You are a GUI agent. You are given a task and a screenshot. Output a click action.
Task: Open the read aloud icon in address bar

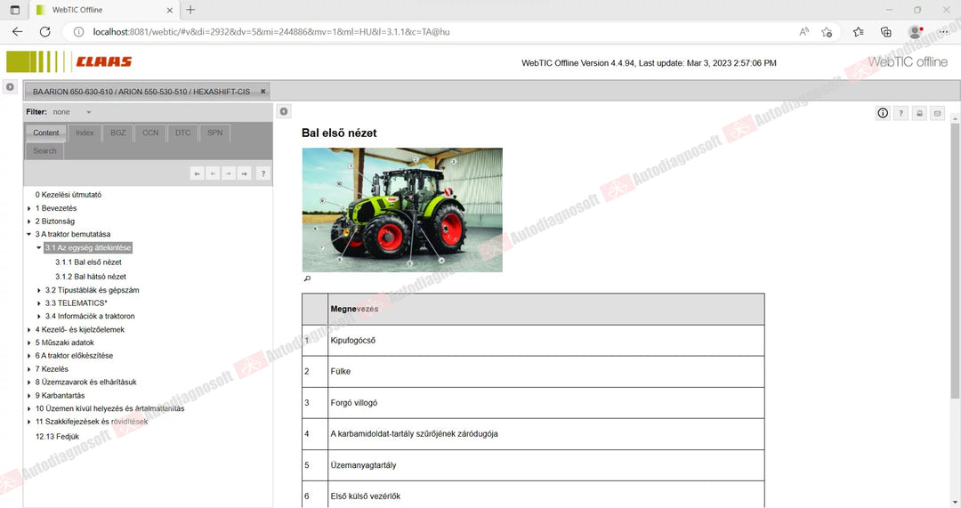pos(804,32)
